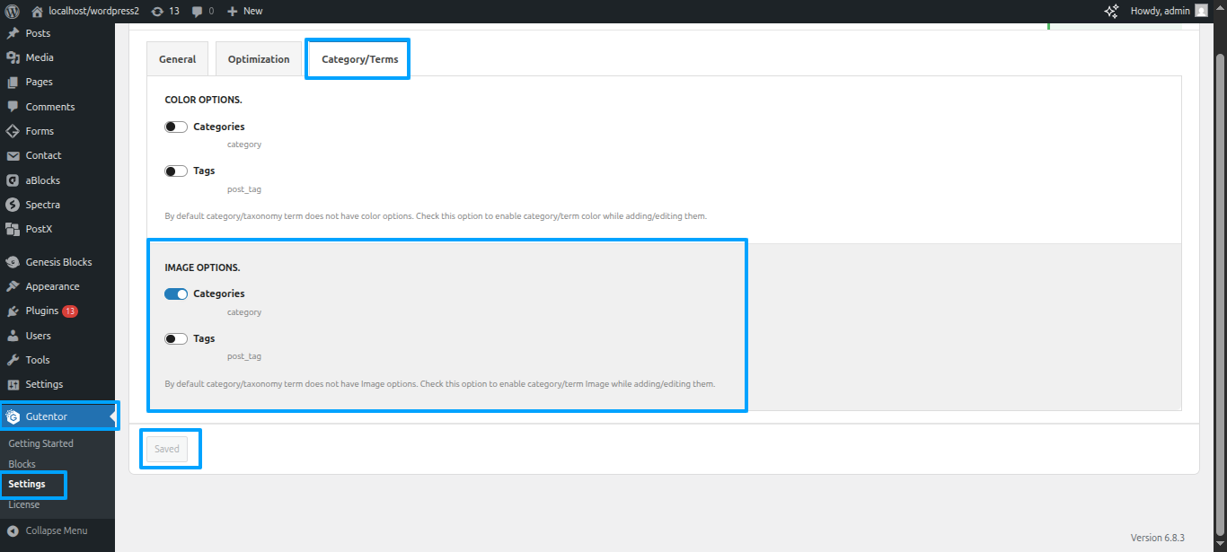Open Getting Started under Gutentor
The height and width of the screenshot is (552, 1227).
click(x=40, y=443)
